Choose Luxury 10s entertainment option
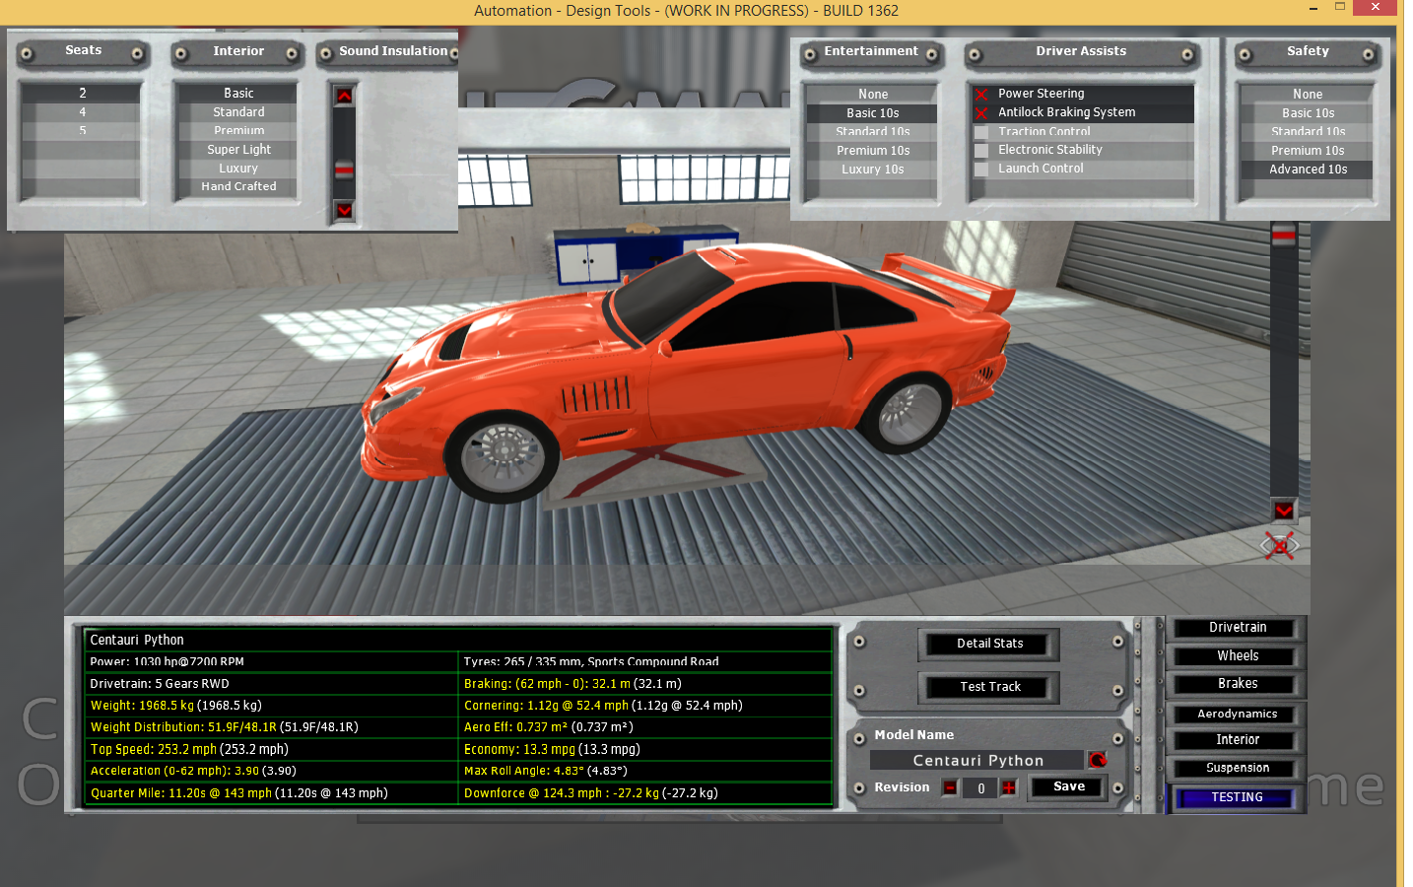This screenshot has height=887, width=1413. pos(872,170)
